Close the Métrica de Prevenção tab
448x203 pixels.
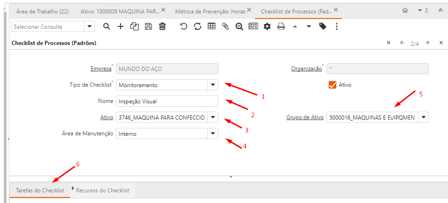(249, 10)
